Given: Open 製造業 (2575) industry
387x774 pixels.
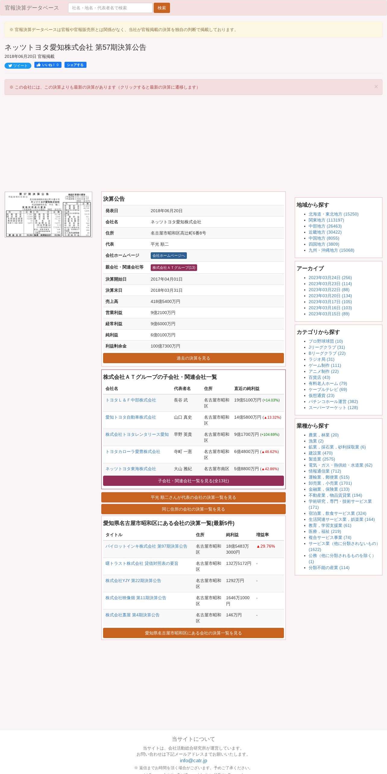Looking at the screenshot, I should point(322,459).
